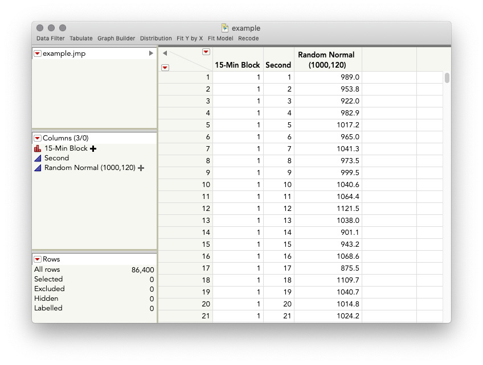Click the cell with value 901.1
Screen dimensions: 483x365
(328, 233)
